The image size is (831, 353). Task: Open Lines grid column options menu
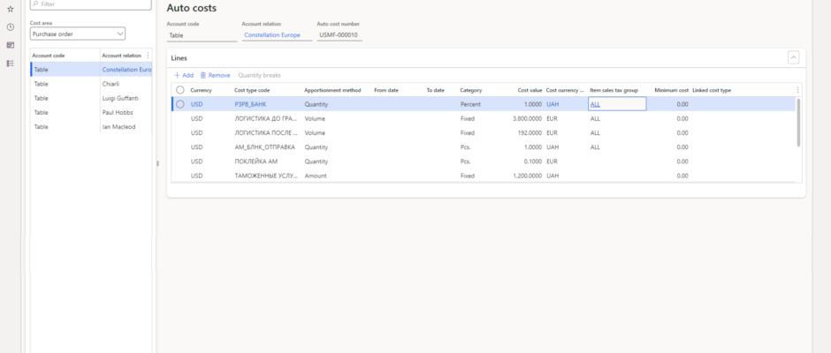[x=797, y=90]
